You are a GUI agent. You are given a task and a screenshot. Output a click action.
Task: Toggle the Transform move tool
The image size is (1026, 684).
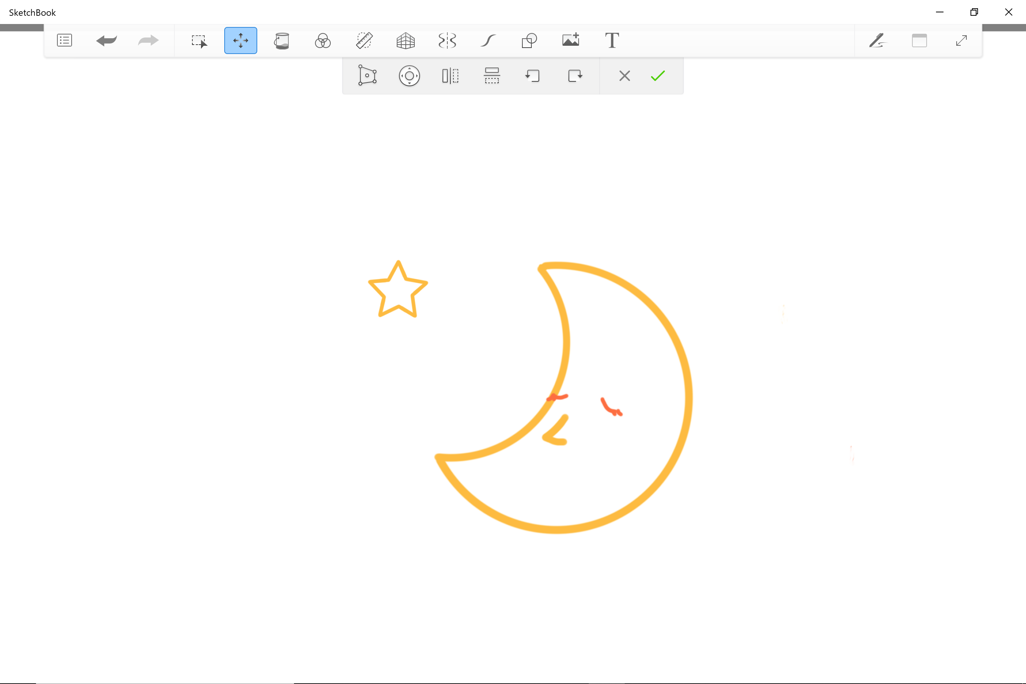point(241,40)
